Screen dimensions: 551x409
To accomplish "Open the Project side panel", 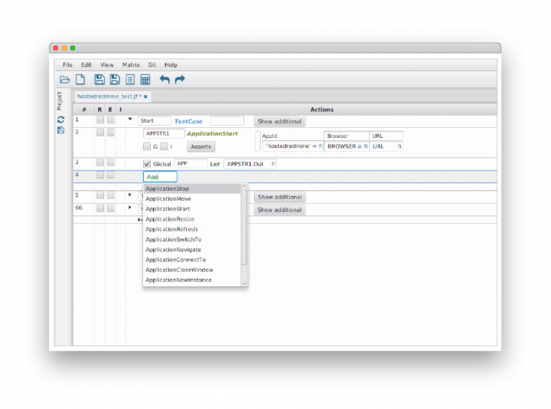I will click(x=60, y=101).
